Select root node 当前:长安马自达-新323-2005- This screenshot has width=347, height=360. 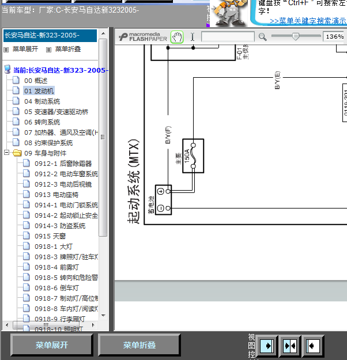(61, 70)
